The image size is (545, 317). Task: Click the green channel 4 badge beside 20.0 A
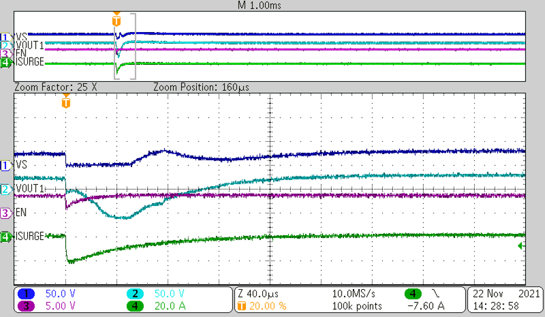[135, 306]
